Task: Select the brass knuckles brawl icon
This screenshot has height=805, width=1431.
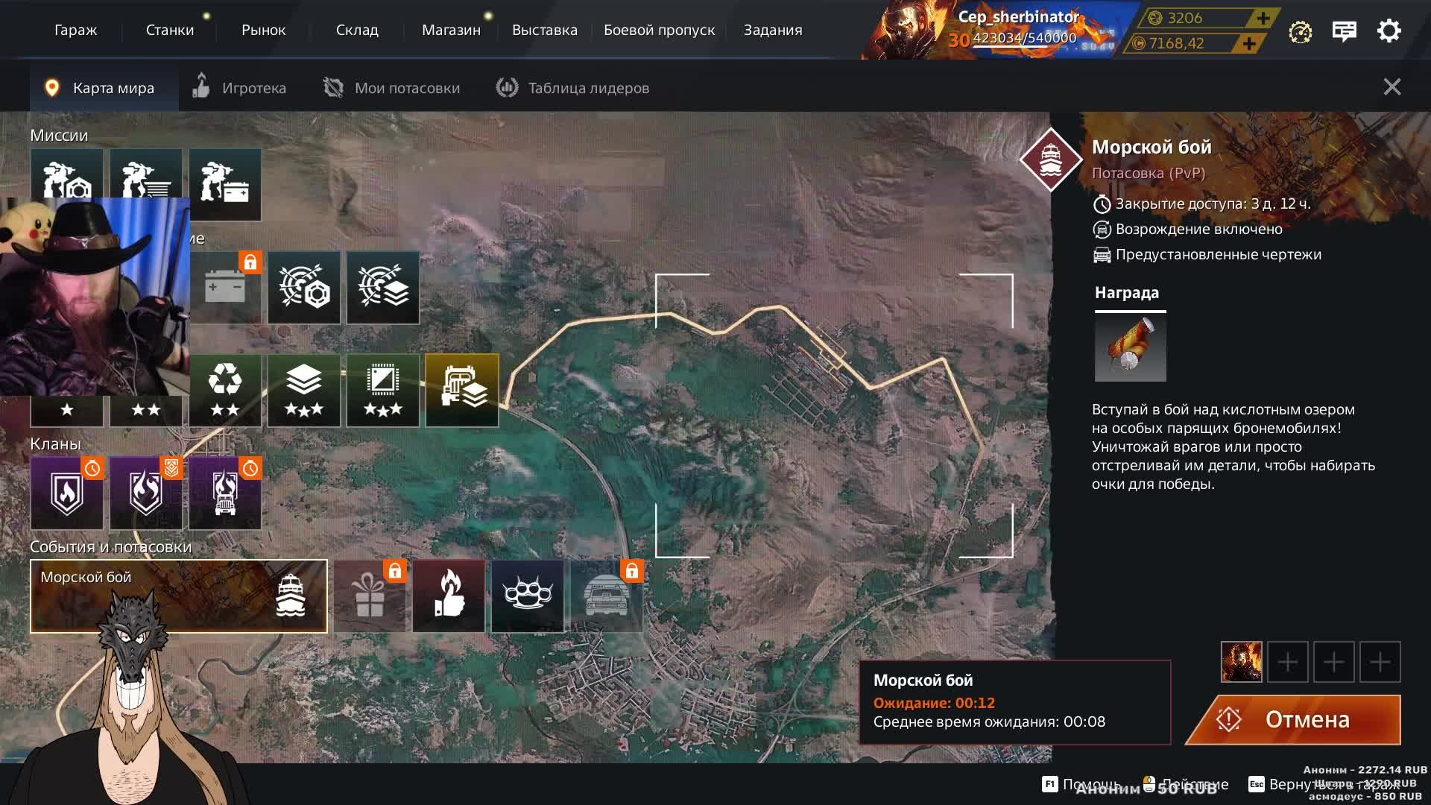Action: 528,596
